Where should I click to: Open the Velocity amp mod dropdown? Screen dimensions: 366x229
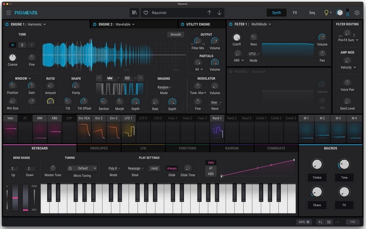coord(348,67)
